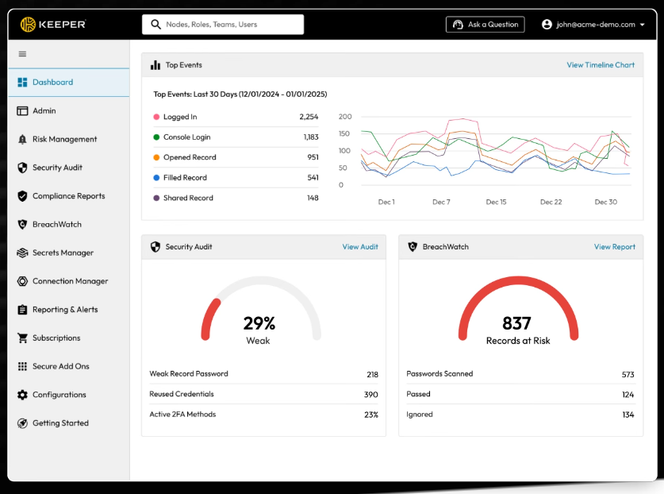Image resolution: width=664 pixels, height=494 pixels.
Task: Click the Console Login event row label
Action: click(186, 137)
